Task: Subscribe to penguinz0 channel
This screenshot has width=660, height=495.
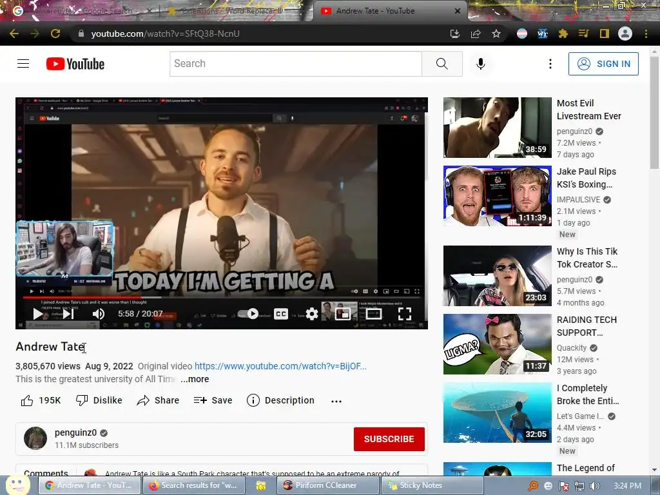Action: tap(389, 439)
